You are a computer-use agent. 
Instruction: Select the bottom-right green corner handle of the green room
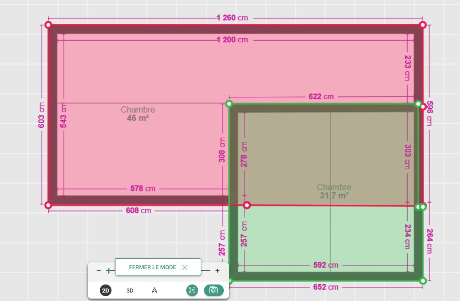[x=423, y=281]
